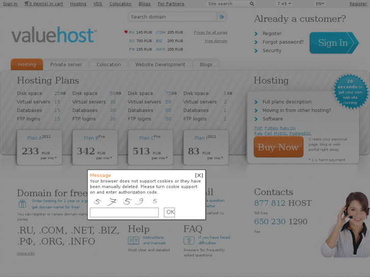Open For Partners in the top menu

(x=171, y=4)
